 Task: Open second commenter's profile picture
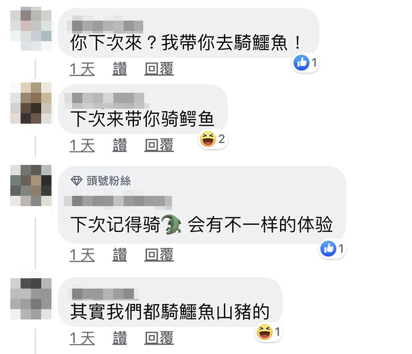click(x=31, y=103)
